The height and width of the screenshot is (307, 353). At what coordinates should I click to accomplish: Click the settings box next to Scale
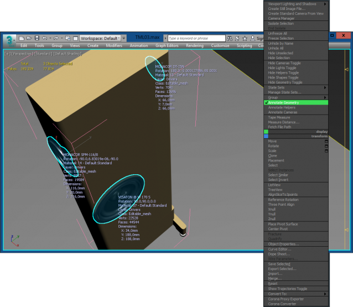click(x=326, y=151)
